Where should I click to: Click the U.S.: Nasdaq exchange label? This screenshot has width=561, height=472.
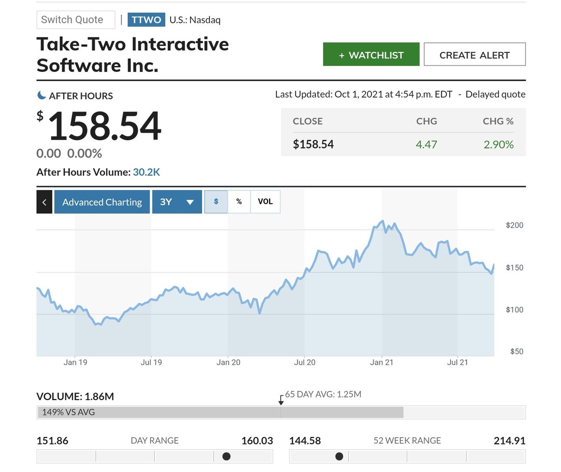[x=195, y=20]
